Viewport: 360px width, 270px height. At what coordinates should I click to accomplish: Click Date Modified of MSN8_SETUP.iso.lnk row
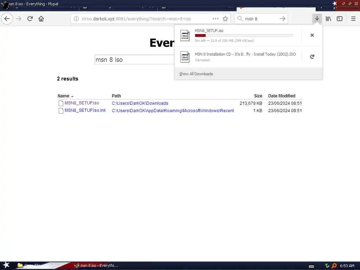[x=285, y=111]
